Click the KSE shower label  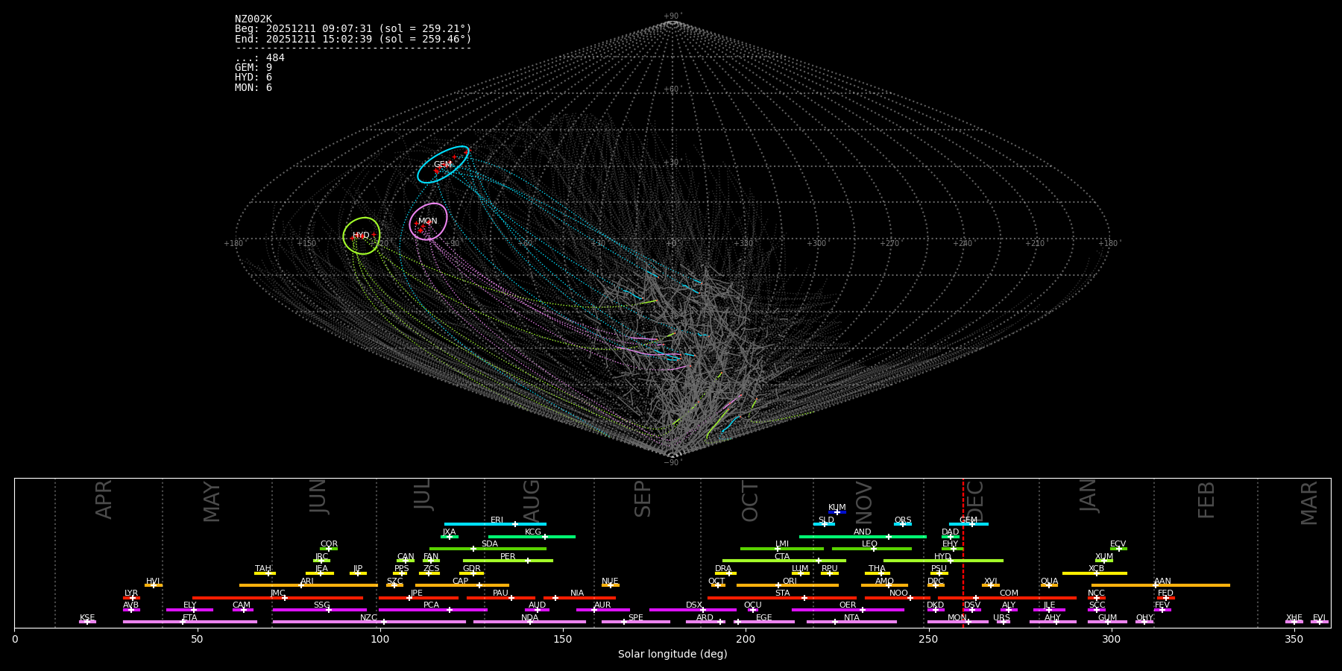coord(87,618)
